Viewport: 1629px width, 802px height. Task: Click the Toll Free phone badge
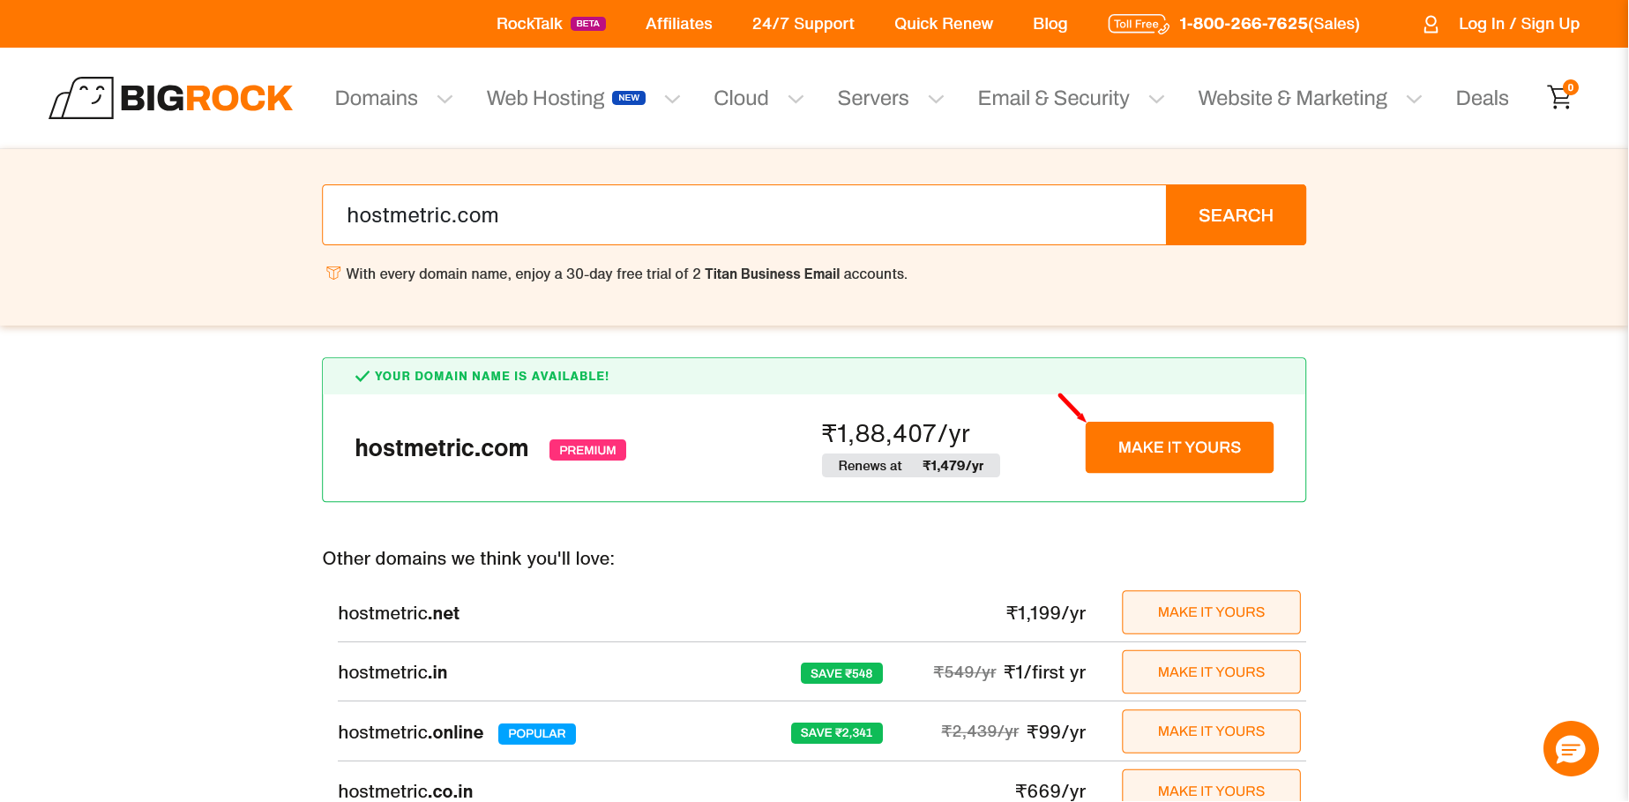[x=1138, y=24]
